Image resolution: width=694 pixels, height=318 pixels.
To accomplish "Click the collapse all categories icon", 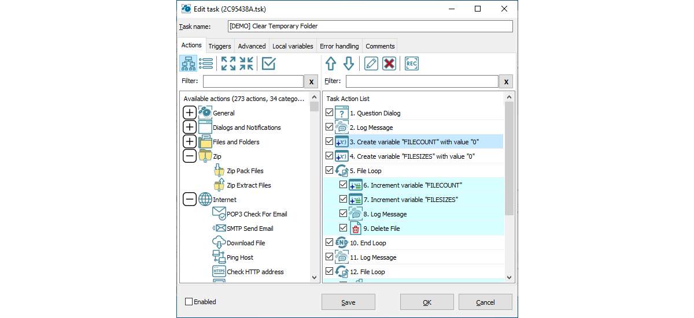I will point(246,63).
